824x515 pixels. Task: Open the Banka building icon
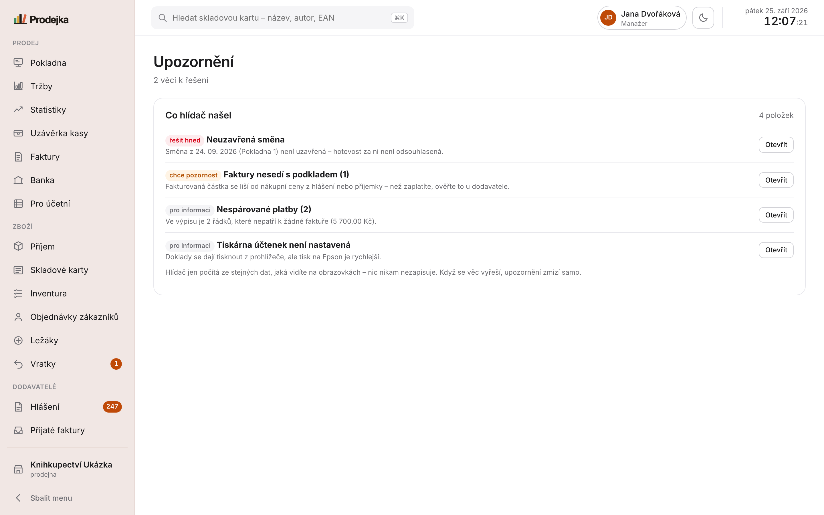pos(18,180)
